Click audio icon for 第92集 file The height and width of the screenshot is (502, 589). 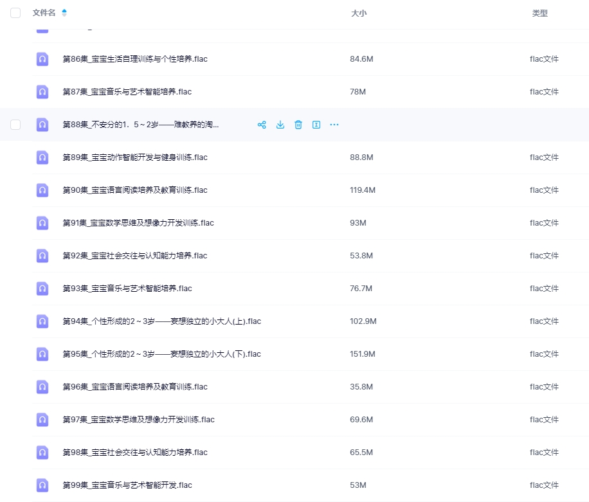pyautogui.click(x=42, y=256)
